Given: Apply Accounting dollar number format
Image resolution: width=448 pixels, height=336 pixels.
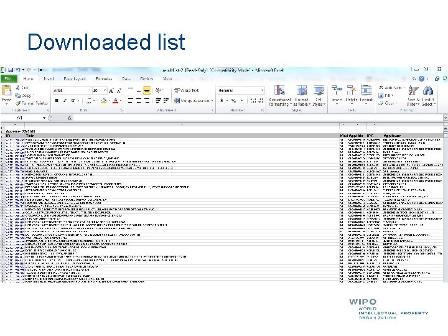Looking at the screenshot, I should pos(222,101).
